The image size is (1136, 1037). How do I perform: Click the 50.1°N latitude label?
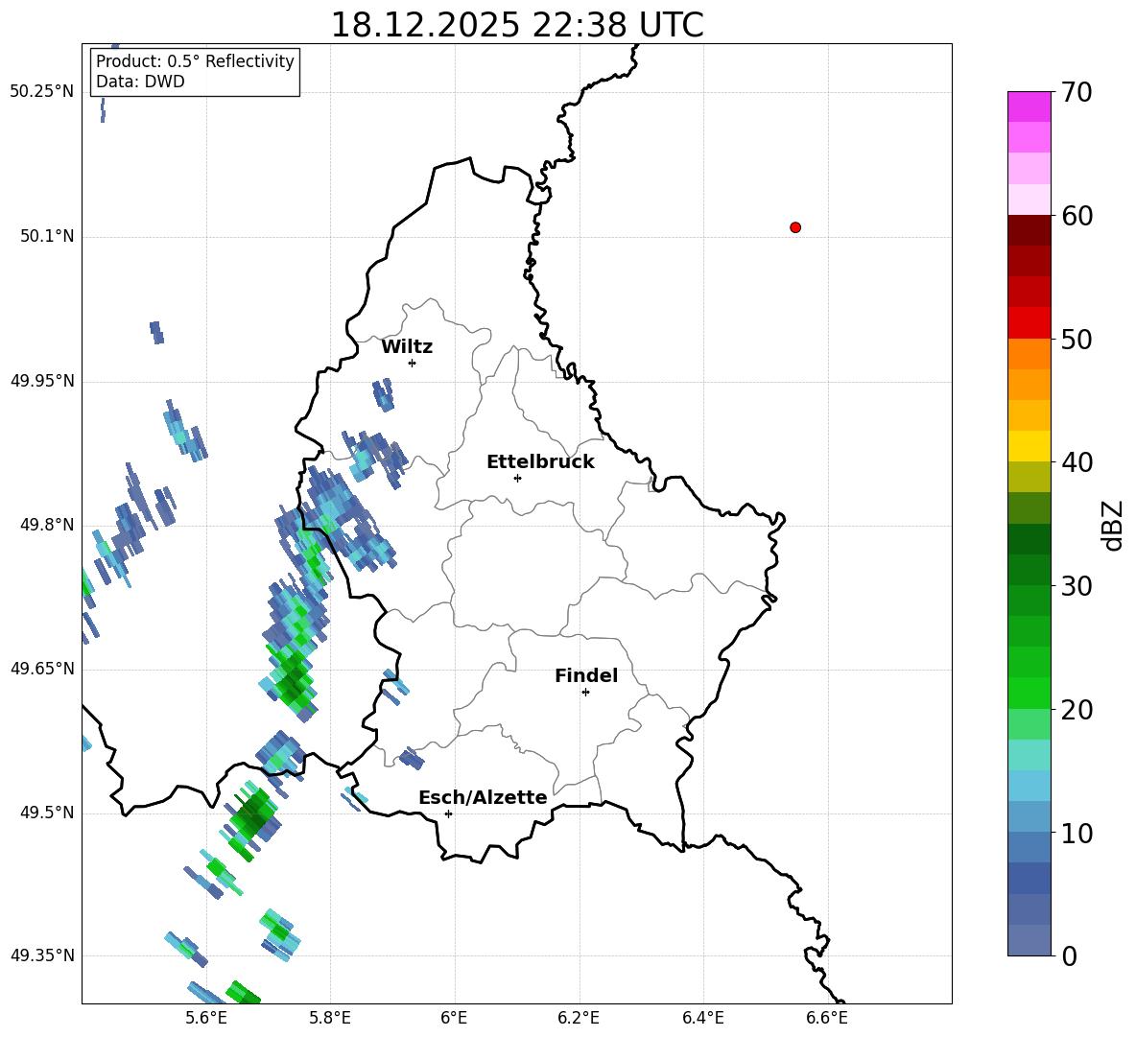tap(47, 236)
